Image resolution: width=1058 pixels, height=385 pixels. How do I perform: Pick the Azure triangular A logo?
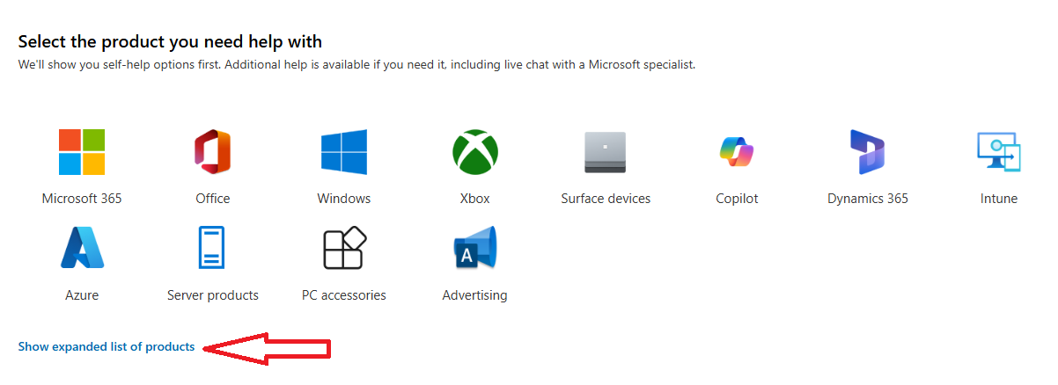click(82, 249)
